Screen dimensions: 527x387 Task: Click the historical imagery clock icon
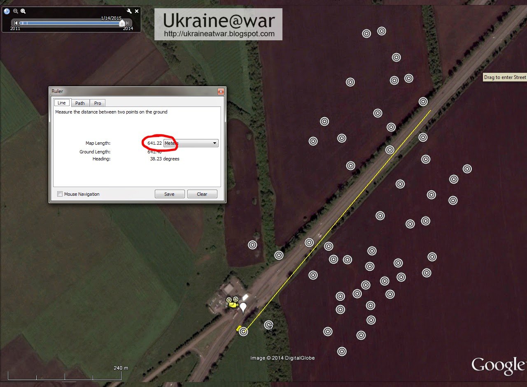7,12
